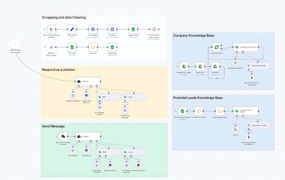Open the Search File Google Drive node
This screenshot has height=180, width=285.
(x=200, y=66)
